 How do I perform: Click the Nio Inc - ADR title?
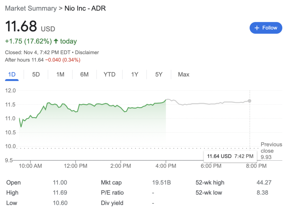[85, 8]
